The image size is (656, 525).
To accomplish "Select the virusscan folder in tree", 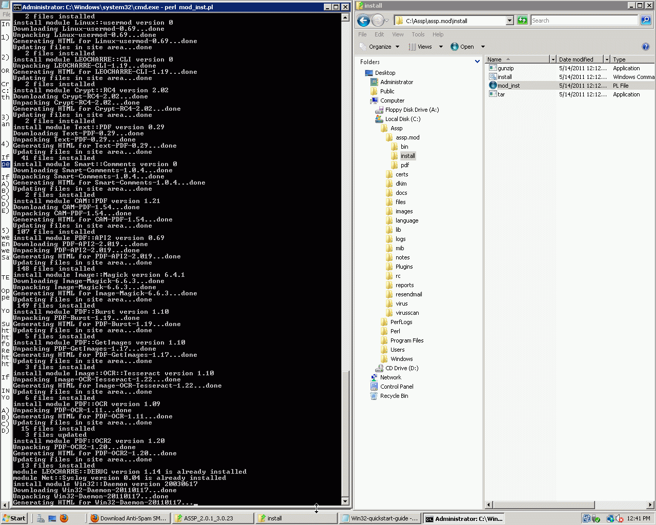I will tap(402, 313).
